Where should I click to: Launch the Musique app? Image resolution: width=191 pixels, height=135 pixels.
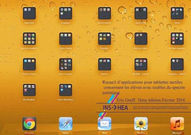(177, 124)
